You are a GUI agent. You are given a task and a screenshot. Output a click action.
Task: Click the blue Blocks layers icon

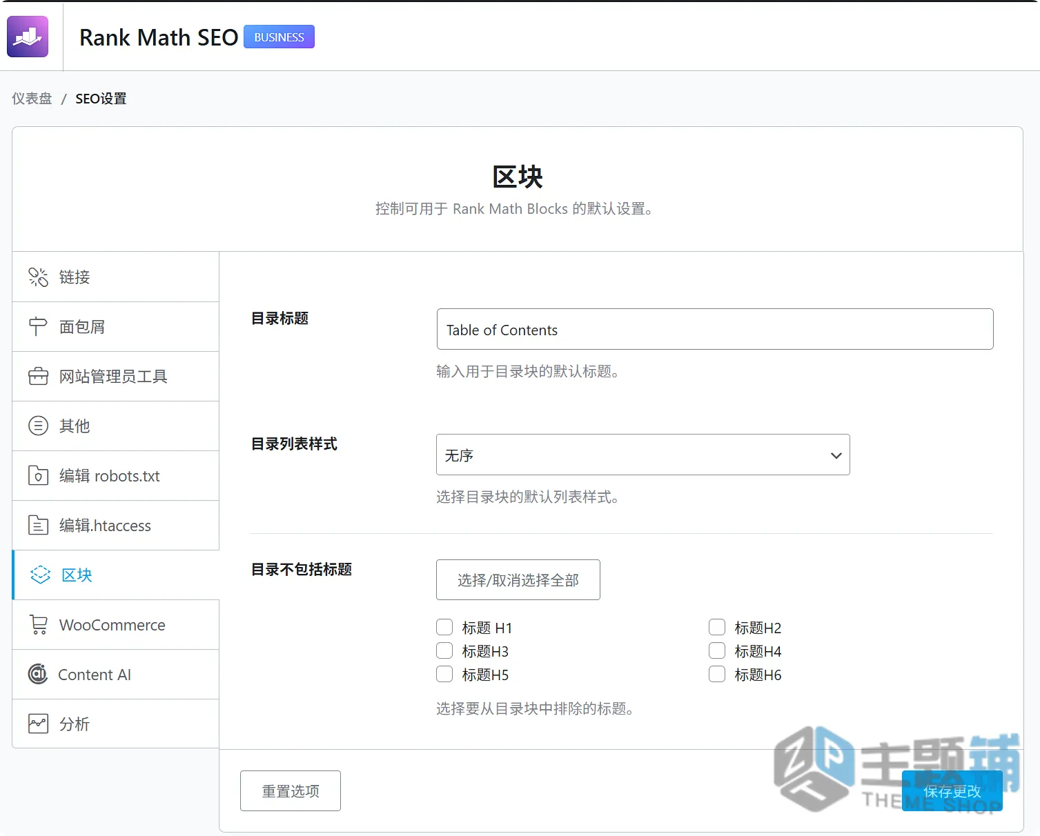41,575
